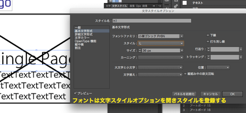
Task: Click the パネルを初期化 reset panel button
Action: pos(184,94)
